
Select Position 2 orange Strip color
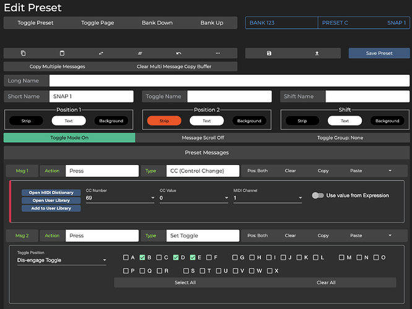164,121
